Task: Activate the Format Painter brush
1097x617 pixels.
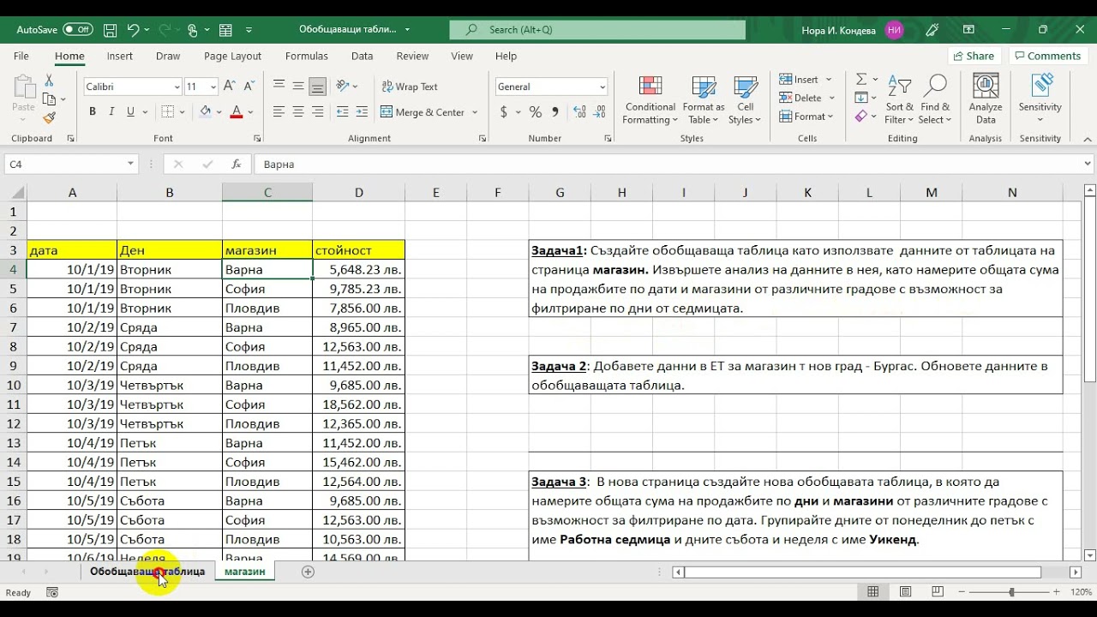Action: click(x=49, y=118)
